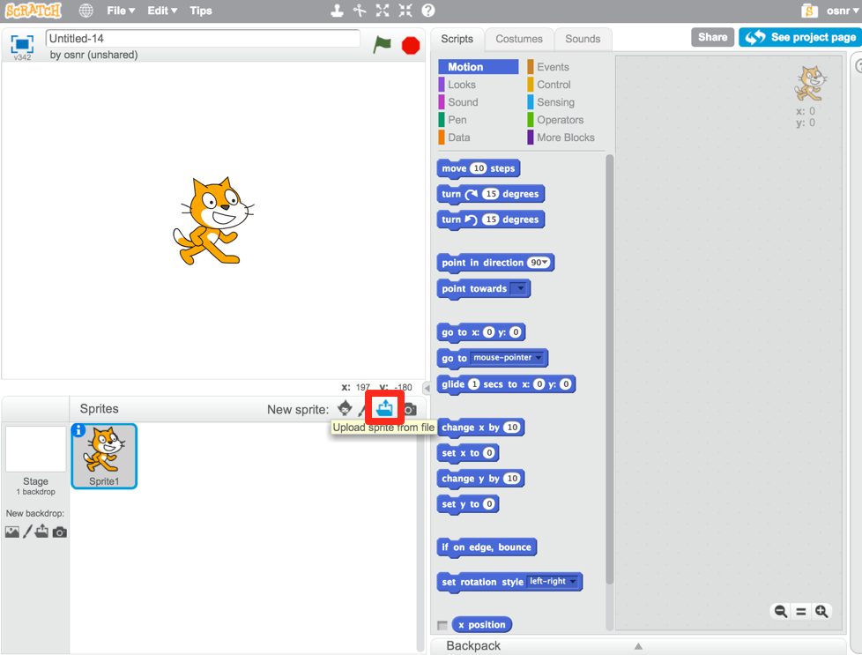Click the Scratch logo

(33, 11)
